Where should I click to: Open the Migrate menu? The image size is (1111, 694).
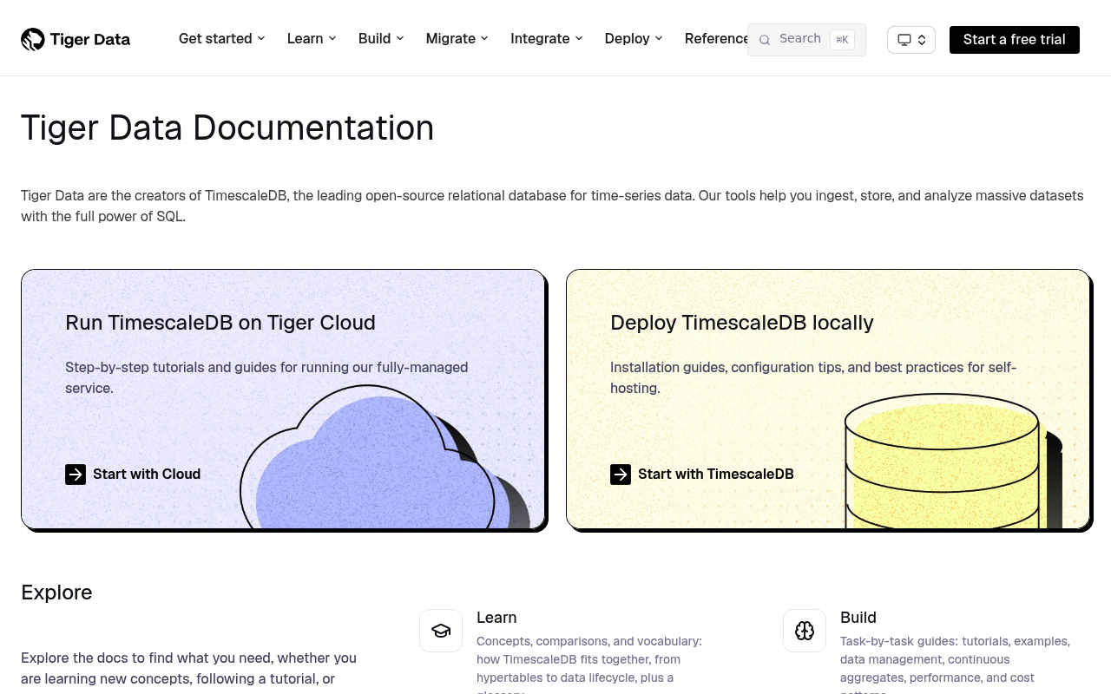(457, 39)
